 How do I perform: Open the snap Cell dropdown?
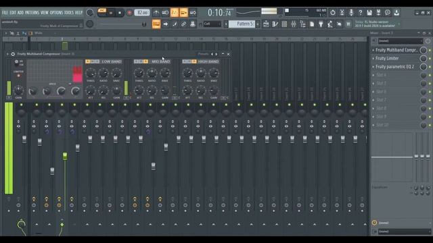click(x=212, y=24)
